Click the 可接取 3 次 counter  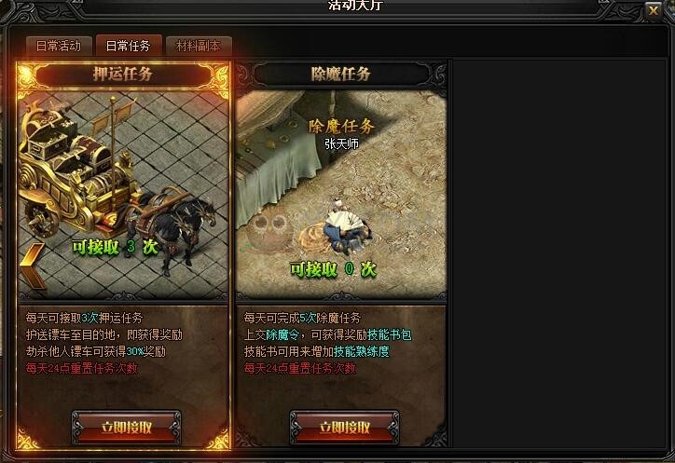115,247
